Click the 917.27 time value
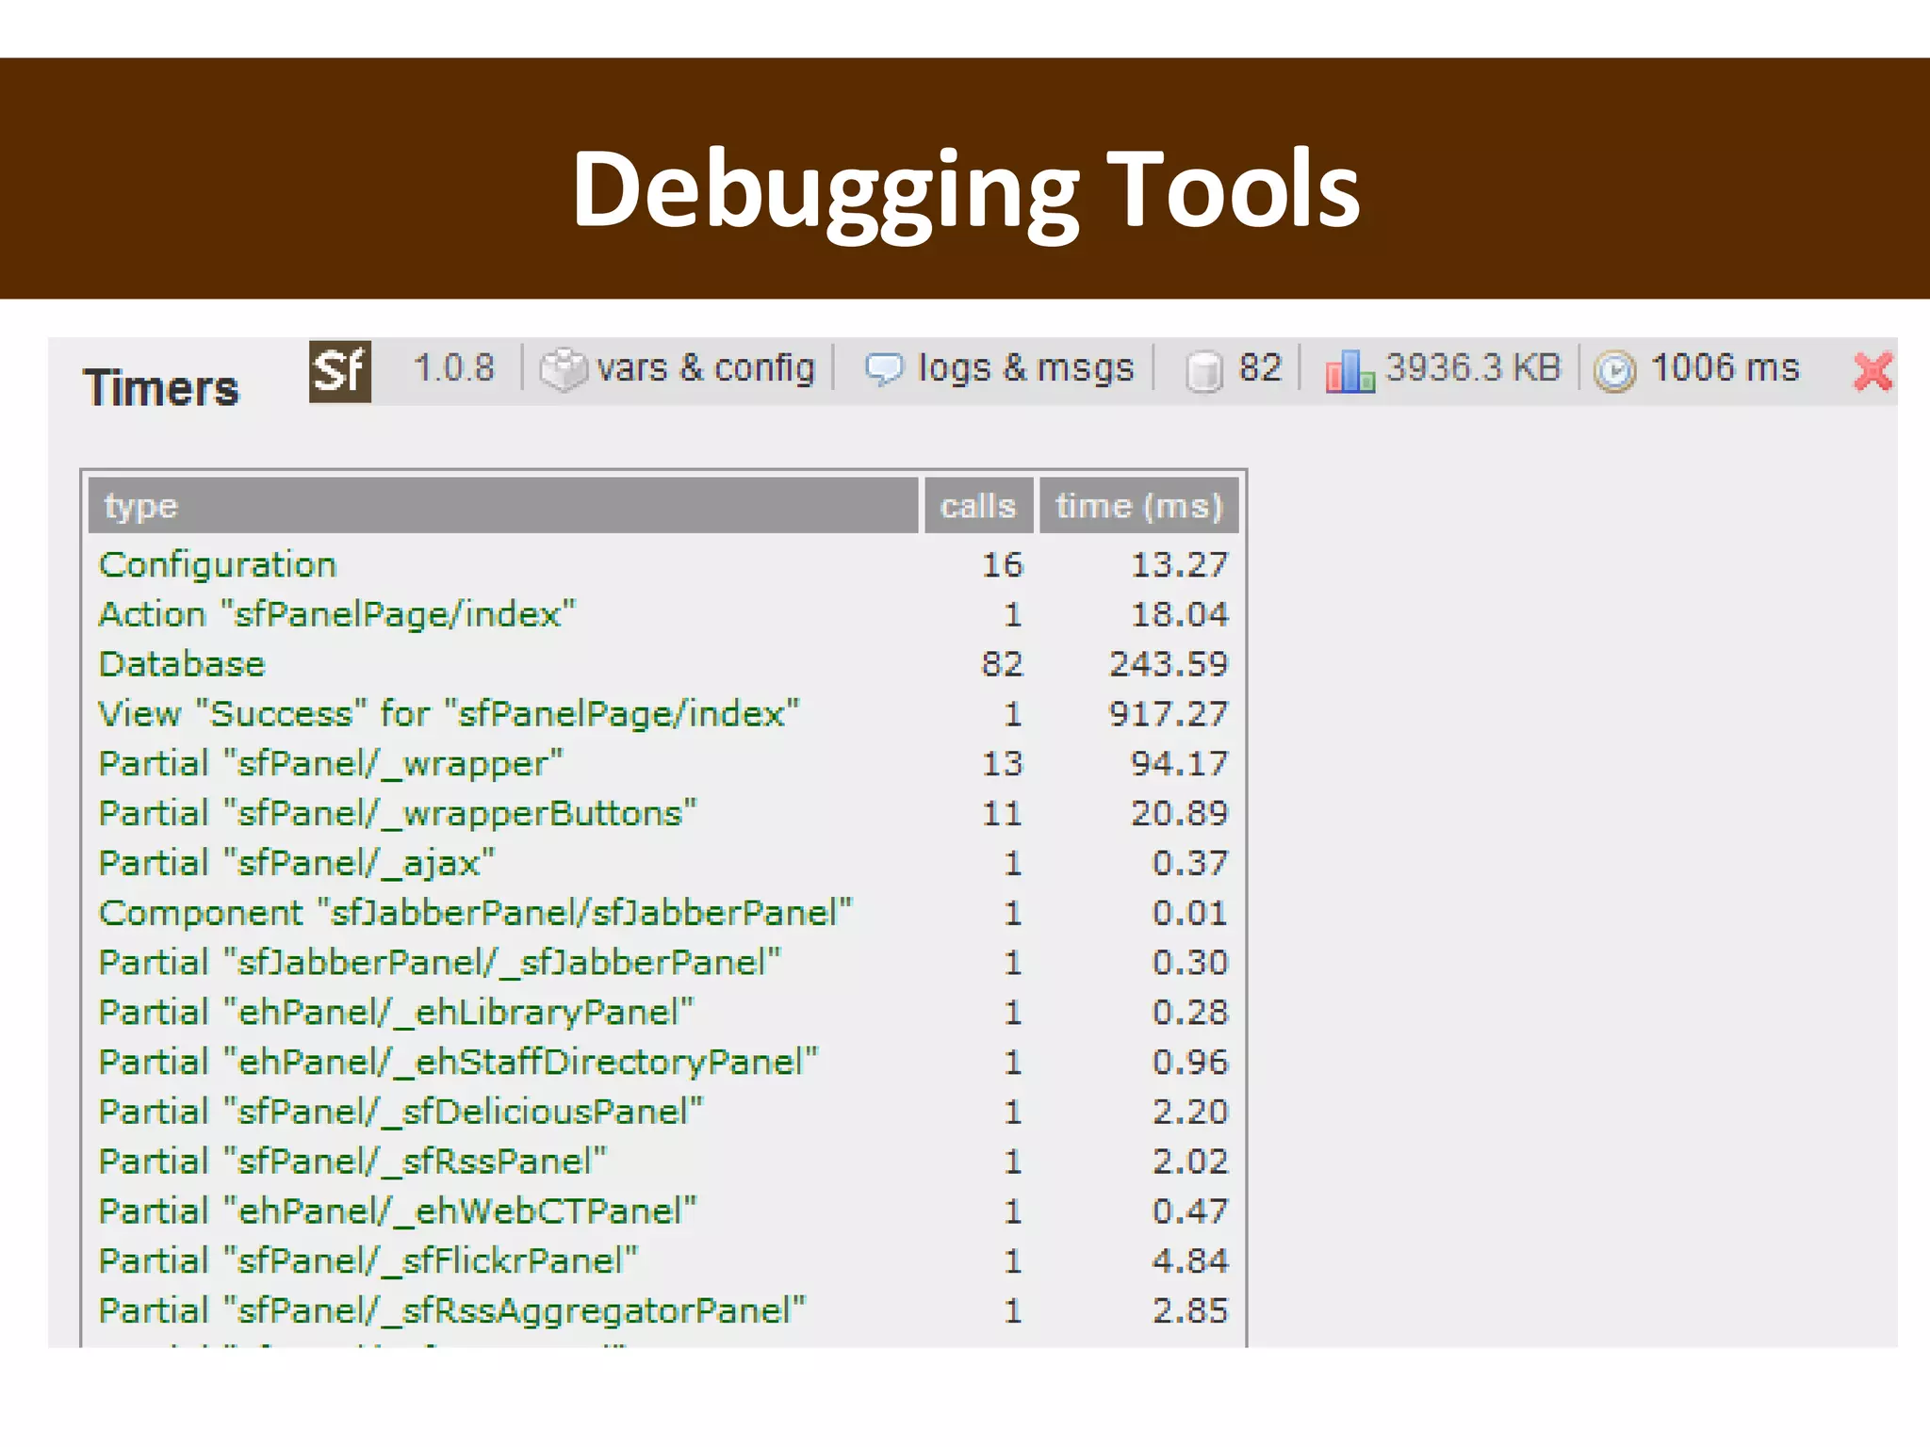Screen dimensions: 1930x1447 1169,714
